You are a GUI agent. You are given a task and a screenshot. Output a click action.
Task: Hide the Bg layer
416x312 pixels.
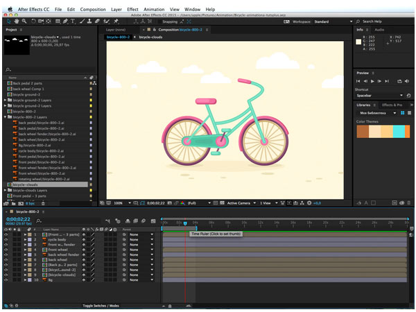6,280
